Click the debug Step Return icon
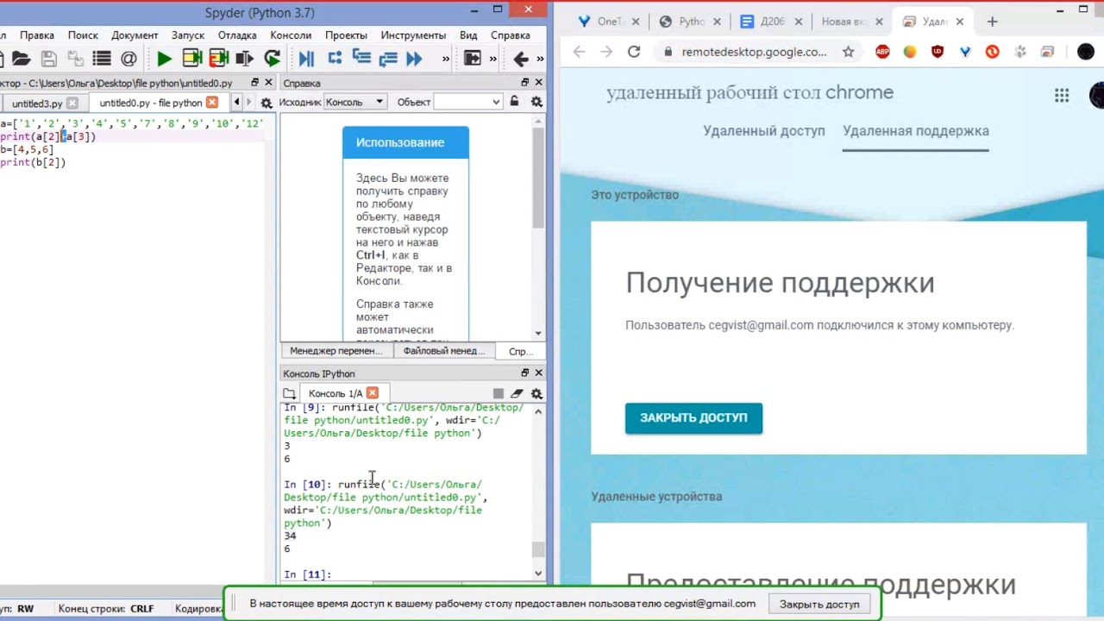This screenshot has width=1104, height=621. (387, 59)
